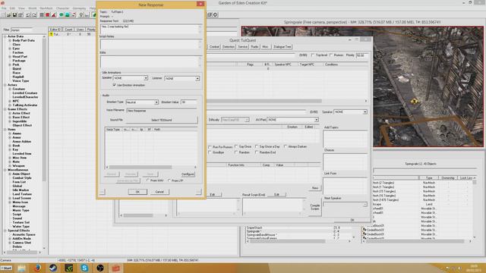Check the Goodbye option

pyautogui.click(x=210, y=152)
